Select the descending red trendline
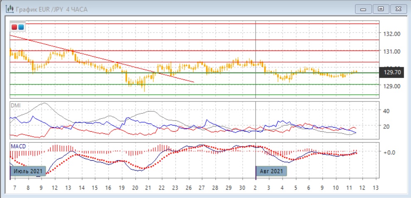The height and width of the screenshot is (198, 411). [104, 59]
